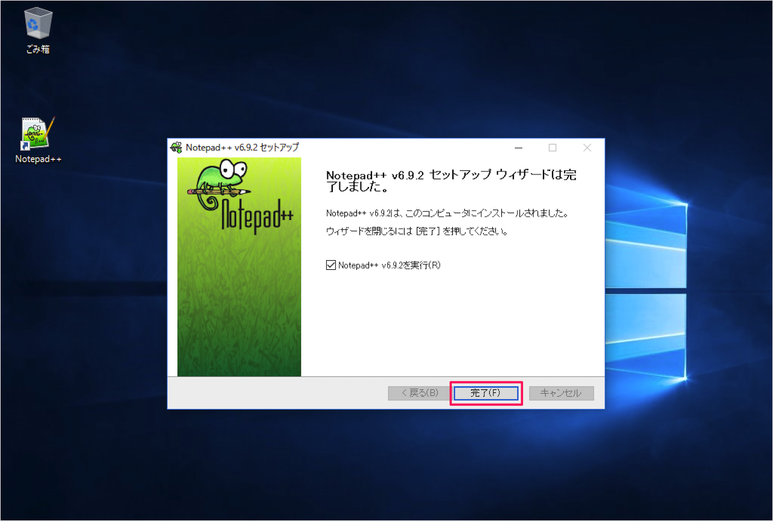This screenshot has height=521, width=773.
Task: Uncheck the Notepad++ v6.9.2を実行(R) checkbox
Action: click(x=331, y=265)
